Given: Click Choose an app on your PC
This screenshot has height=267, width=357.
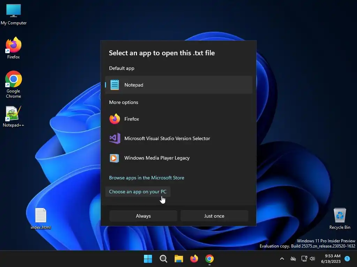Looking at the screenshot, I should click(x=138, y=192).
